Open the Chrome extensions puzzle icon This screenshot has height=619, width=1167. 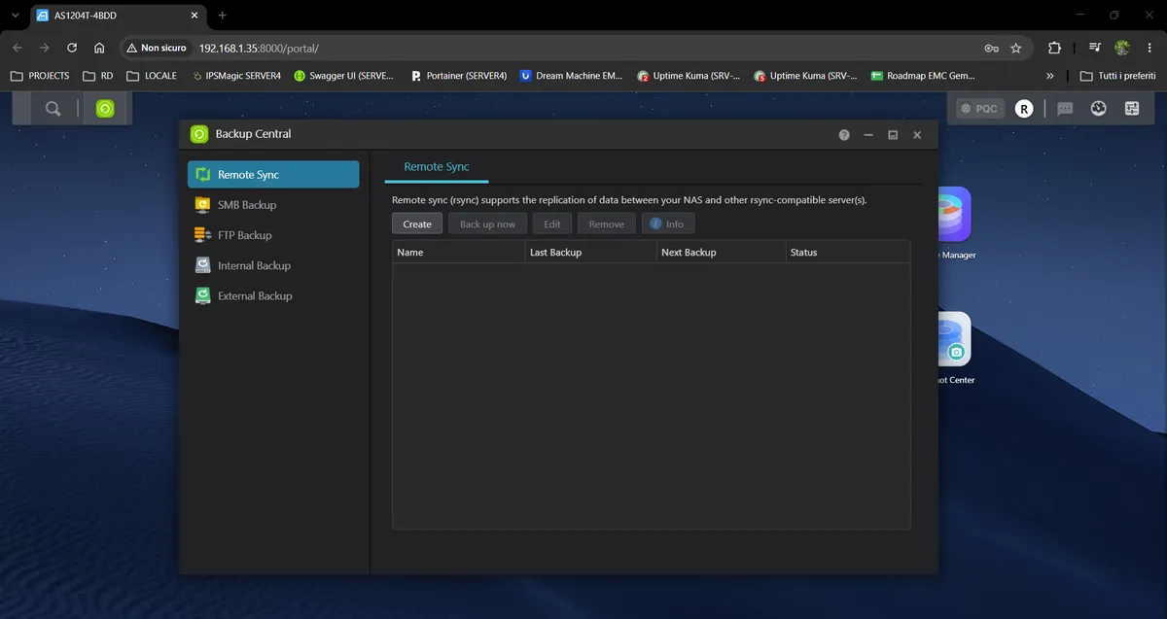1054,48
